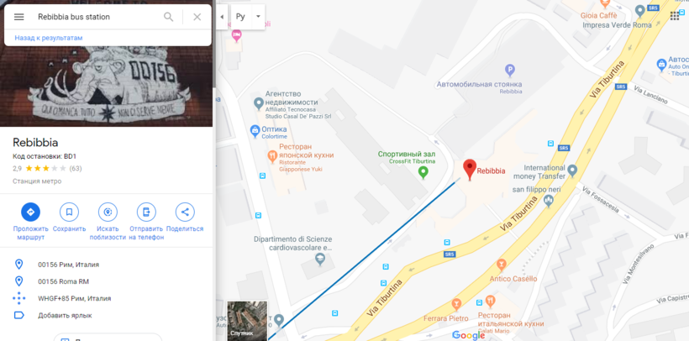Select the Автомобильная стоянка parking marker
The height and width of the screenshot is (341, 689).
pyautogui.click(x=510, y=71)
